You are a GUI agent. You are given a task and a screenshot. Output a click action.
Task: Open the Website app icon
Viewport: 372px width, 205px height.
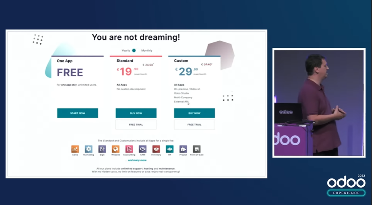[x=115, y=149]
